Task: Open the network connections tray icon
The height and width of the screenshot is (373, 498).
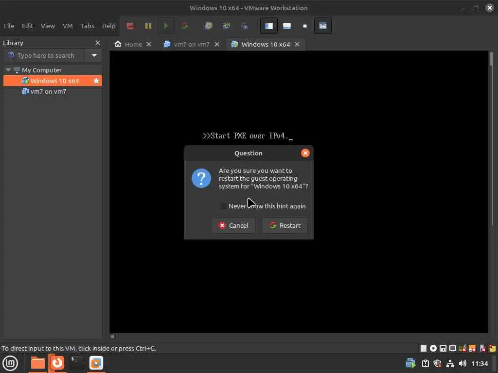Action: pyautogui.click(x=450, y=363)
